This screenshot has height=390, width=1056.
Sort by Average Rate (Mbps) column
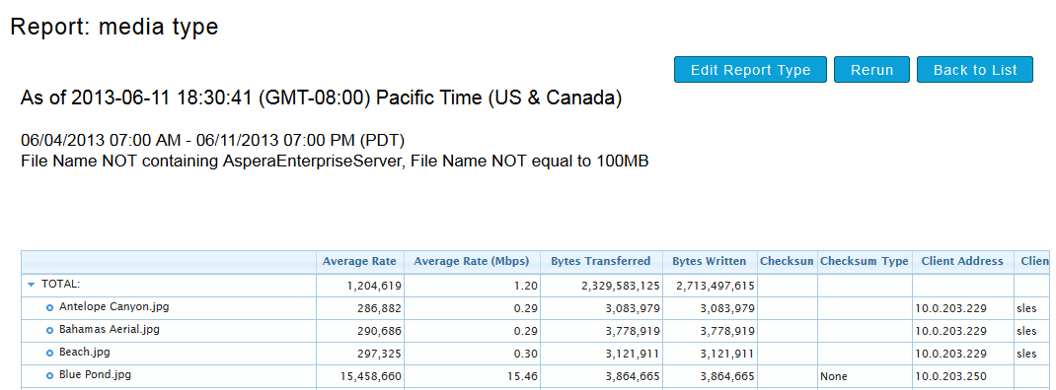472,262
